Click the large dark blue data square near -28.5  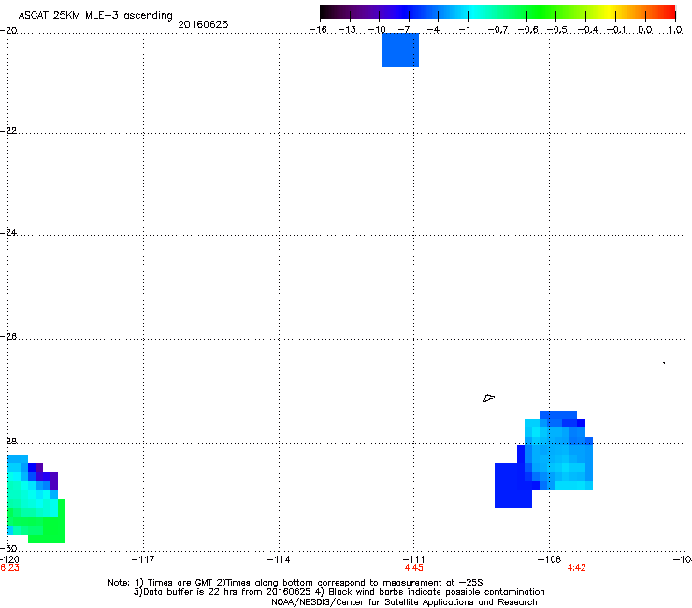[512, 485]
